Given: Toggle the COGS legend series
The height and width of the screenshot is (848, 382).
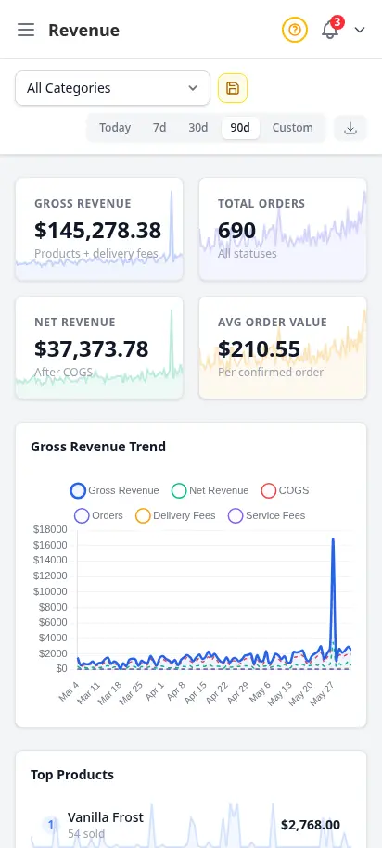Looking at the screenshot, I should coord(286,490).
